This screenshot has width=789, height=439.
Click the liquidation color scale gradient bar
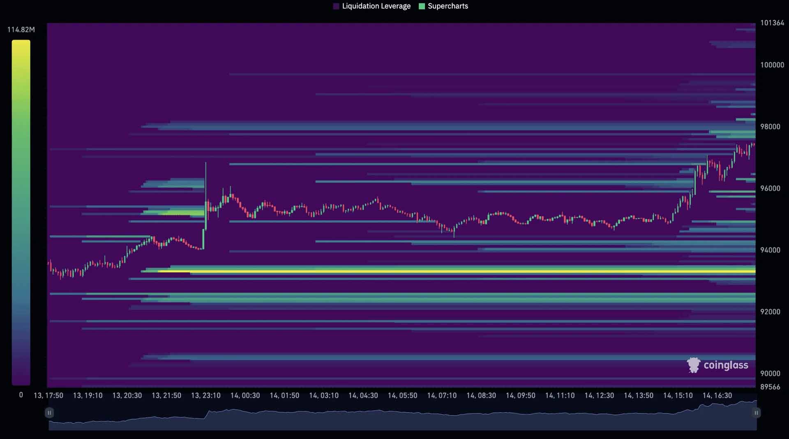21,212
